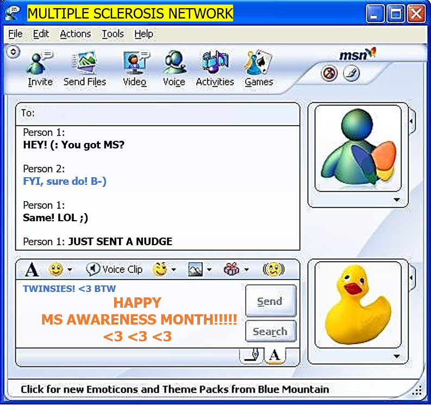The width and height of the screenshot is (431, 405).
Task: Maximize the Messenger window
Action: click(396, 14)
